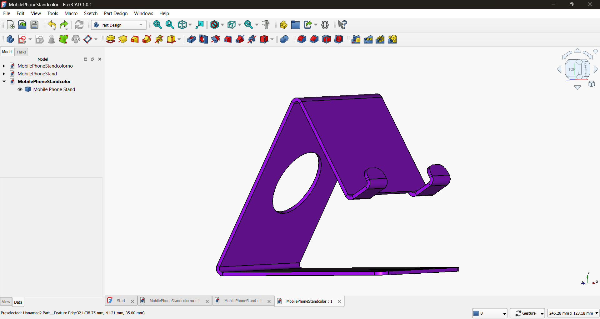Switch to MobilePhoneStandcolorno : 1 document tab
Image resolution: width=600 pixels, height=319 pixels.
pos(174,301)
